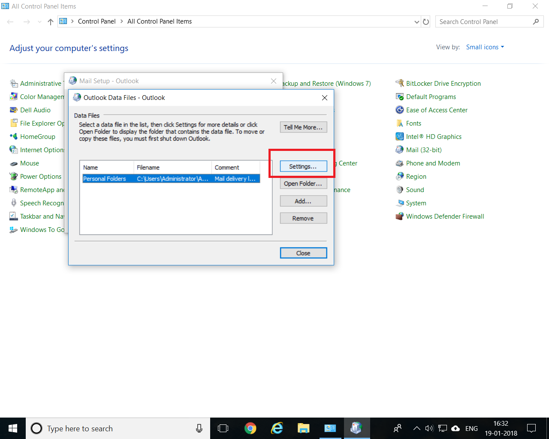Open Ease of Access Center

[437, 110]
